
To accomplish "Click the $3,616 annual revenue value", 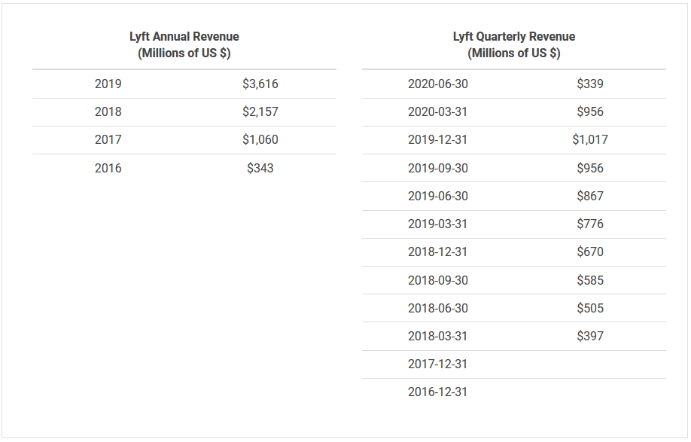I will tap(260, 84).
